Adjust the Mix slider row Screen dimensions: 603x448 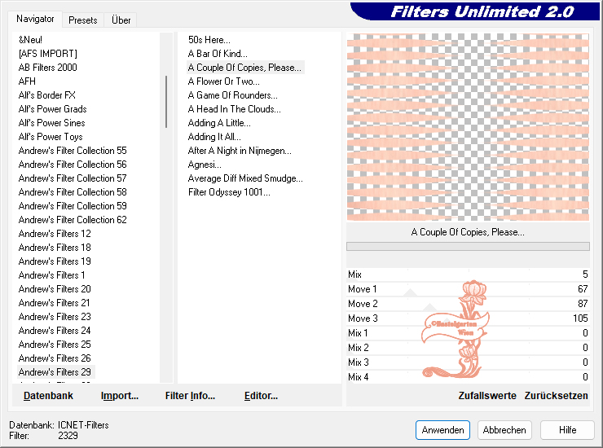point(468,275)
